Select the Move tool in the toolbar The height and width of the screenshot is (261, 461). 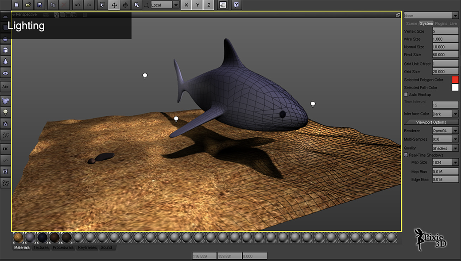coord(114,5)
